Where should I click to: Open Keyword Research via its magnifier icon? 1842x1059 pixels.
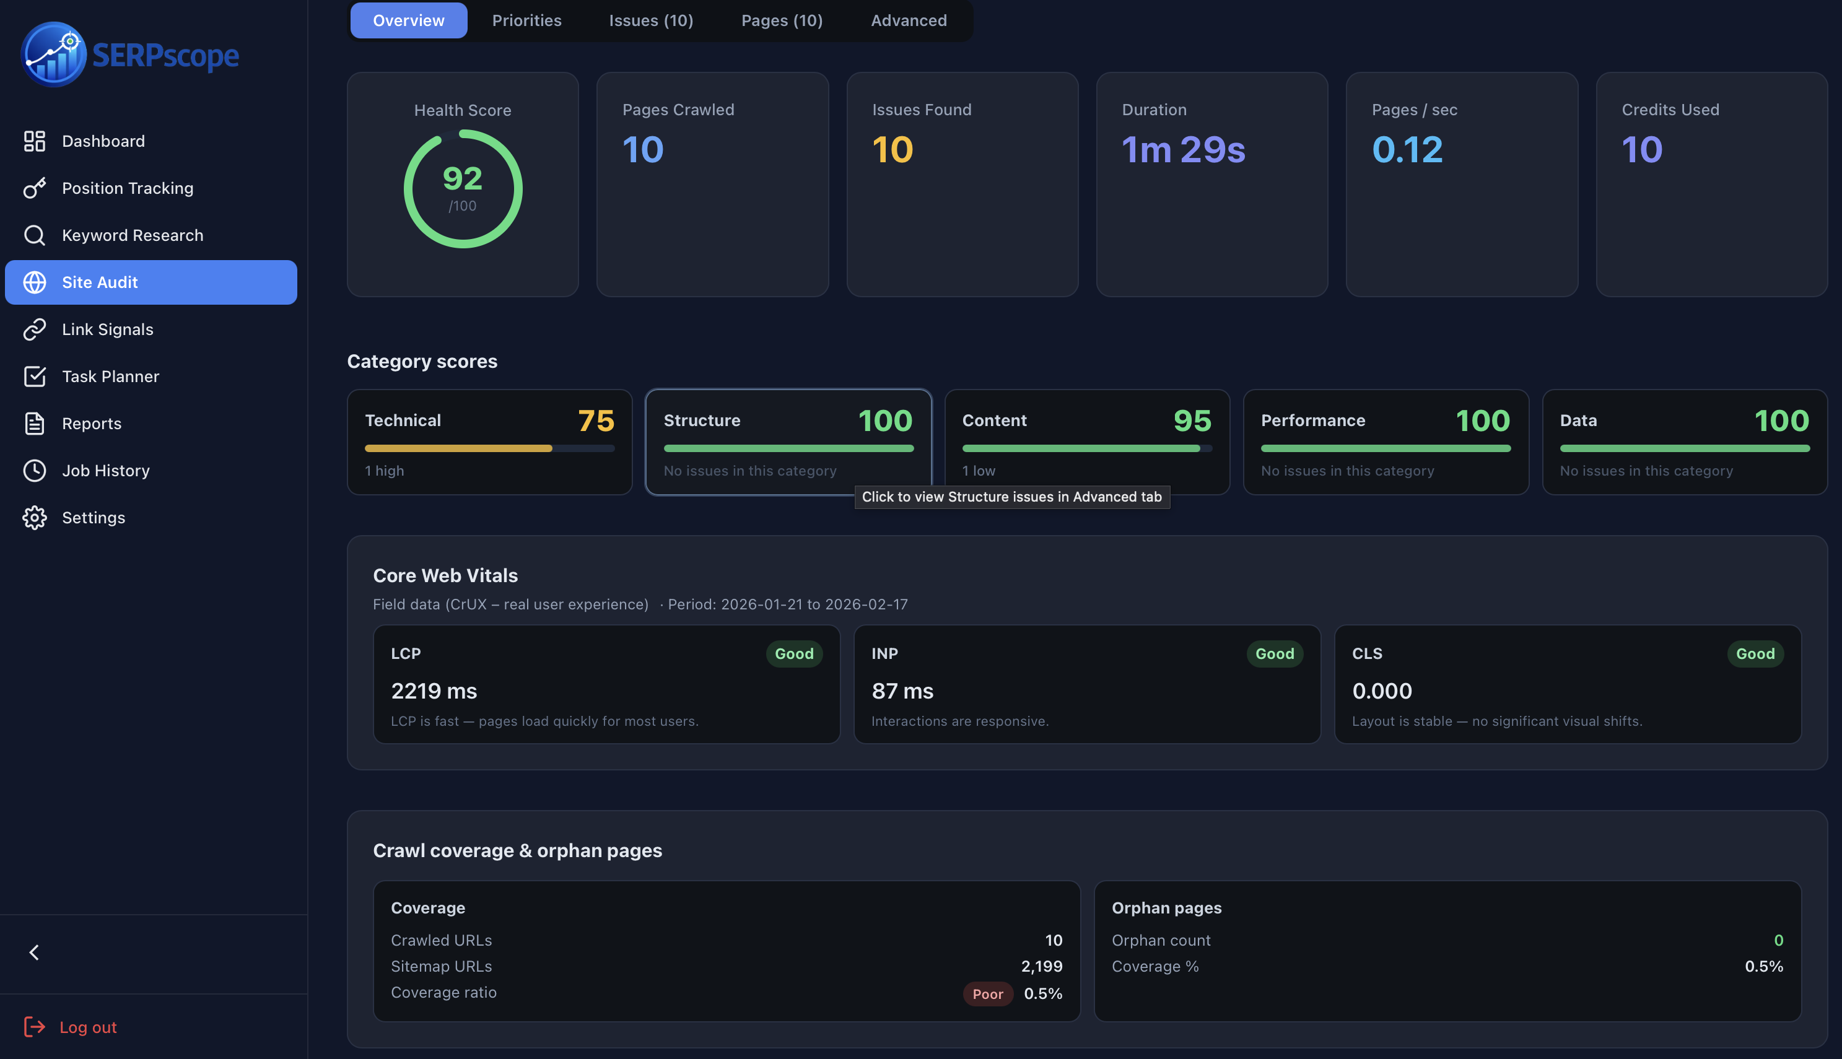pos(34,235)
